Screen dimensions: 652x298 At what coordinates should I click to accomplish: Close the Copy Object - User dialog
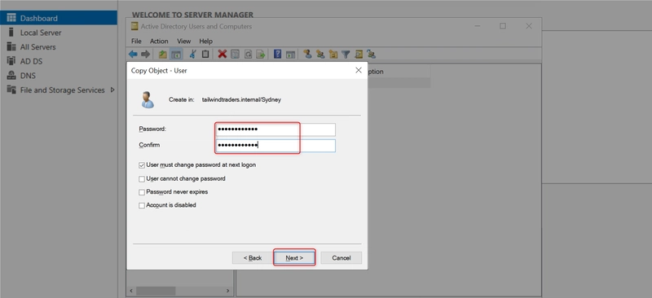pos(359,70)
